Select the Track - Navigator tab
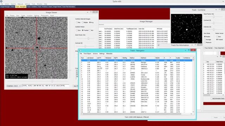 point(21,7)
